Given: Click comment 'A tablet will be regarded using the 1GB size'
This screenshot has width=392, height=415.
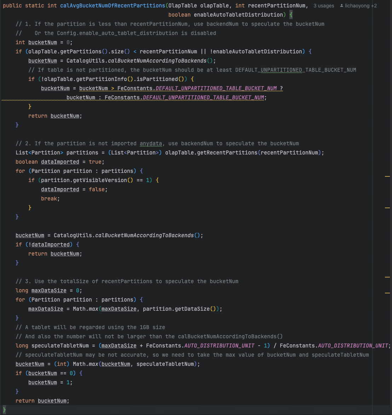Looking at the screenshot, I should pos(90,327).
